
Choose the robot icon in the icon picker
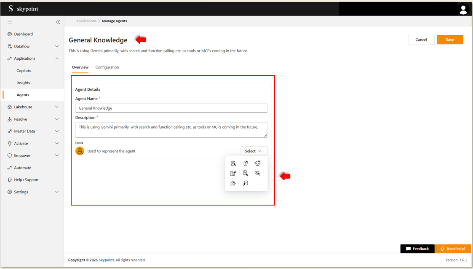tap(233, 164)
